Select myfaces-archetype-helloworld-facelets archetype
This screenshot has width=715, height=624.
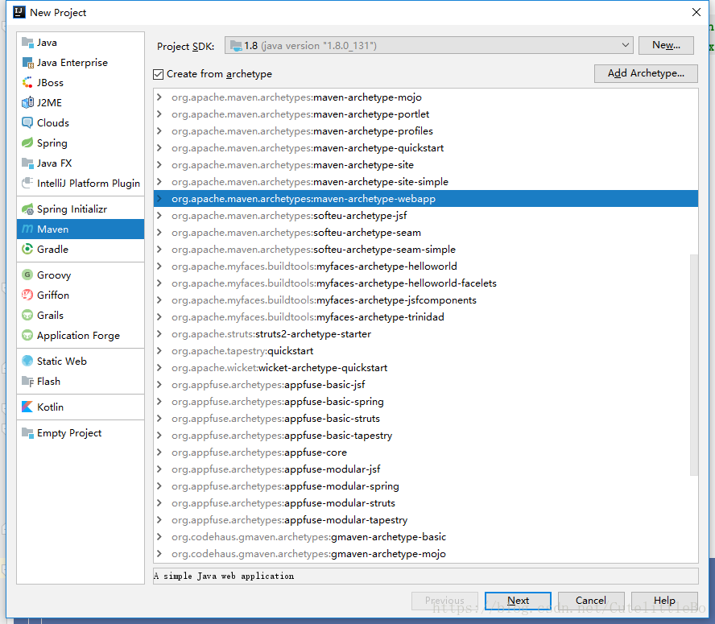(425, 283)
